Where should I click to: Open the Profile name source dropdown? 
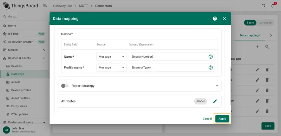click(111, 67)
